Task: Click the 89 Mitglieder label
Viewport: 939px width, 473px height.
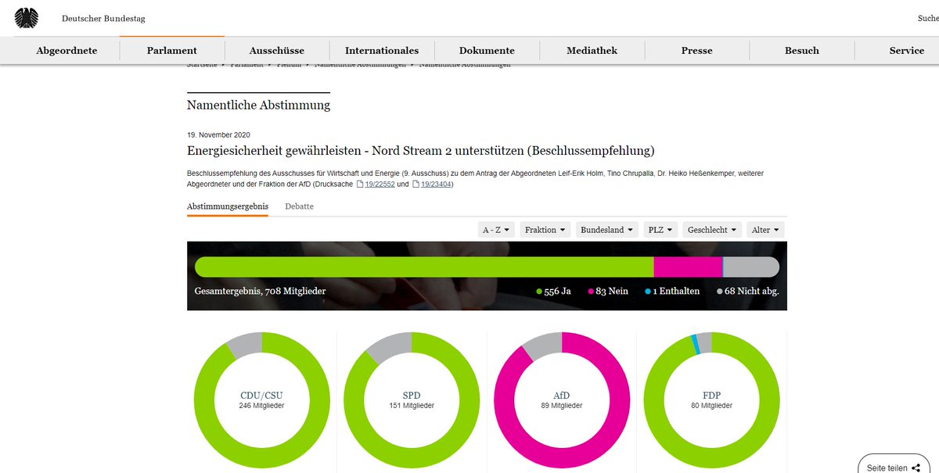Action: [562, 406]
